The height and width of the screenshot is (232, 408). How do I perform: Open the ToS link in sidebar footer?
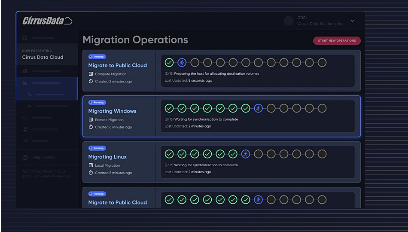coord(25,171)
